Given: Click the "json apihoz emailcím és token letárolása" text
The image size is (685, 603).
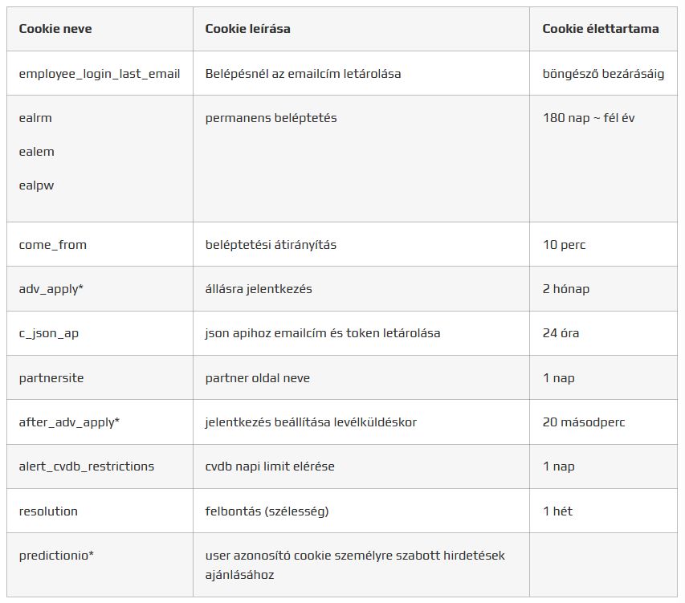Looking at the screenshot, I should tap(323, 333).
